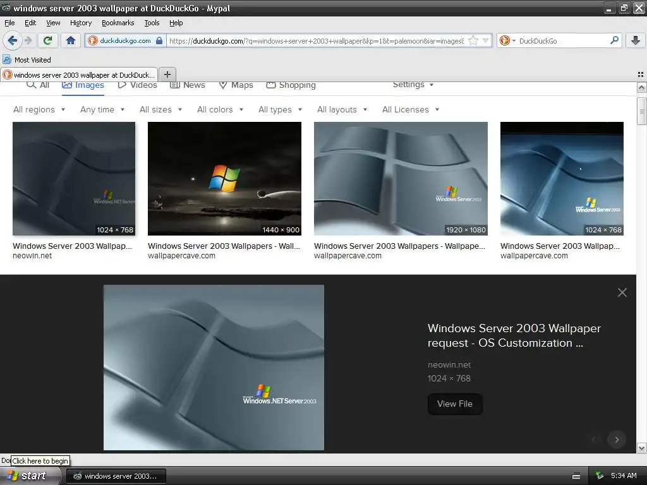Go to next image with right chevron

pyautogui.click(x=617, y=440)
